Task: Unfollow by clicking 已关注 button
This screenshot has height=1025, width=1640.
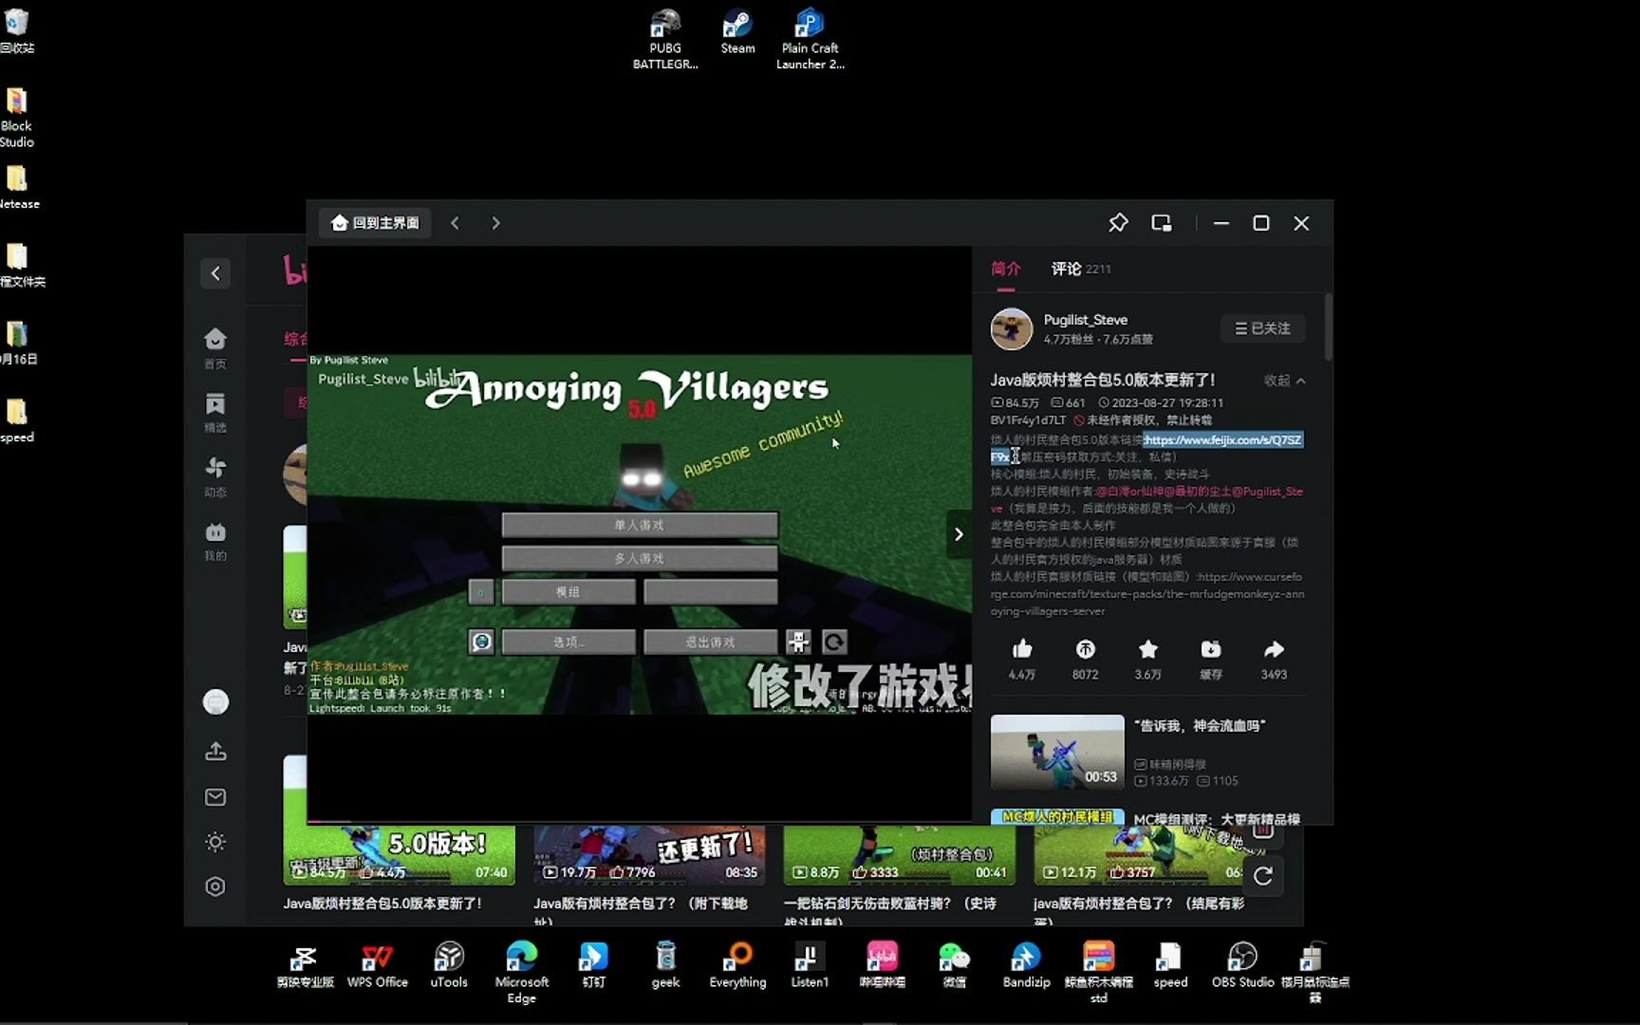Action: (x=1262, y=327)
